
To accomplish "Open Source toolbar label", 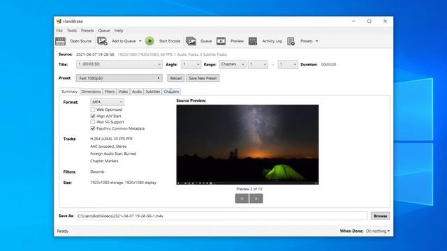I will (81, 41).
